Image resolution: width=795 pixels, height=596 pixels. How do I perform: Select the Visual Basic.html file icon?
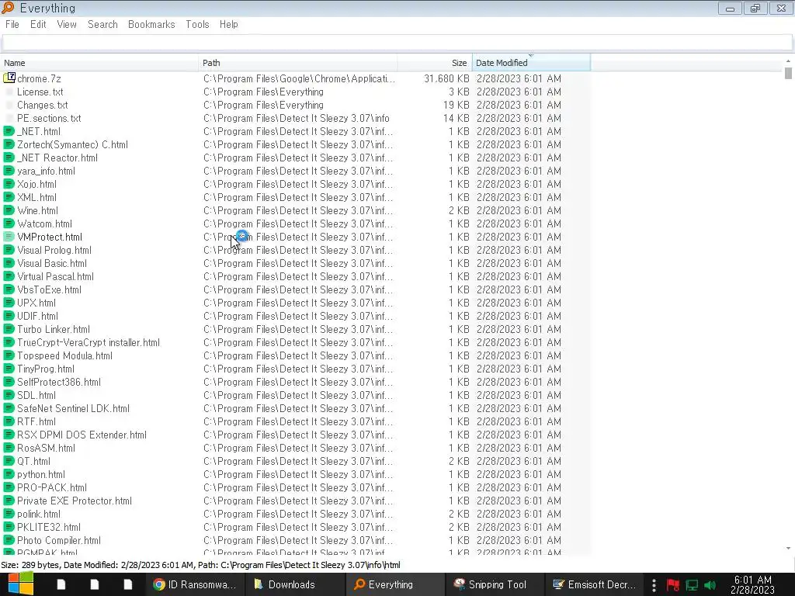(9, 263)
